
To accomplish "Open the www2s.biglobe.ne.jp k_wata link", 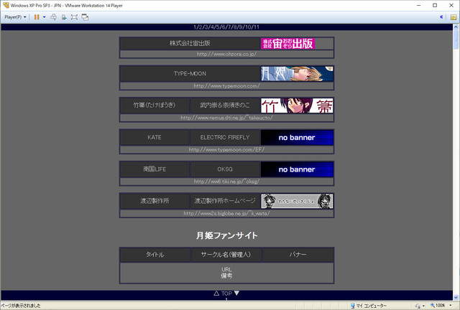I will point(226,213).
